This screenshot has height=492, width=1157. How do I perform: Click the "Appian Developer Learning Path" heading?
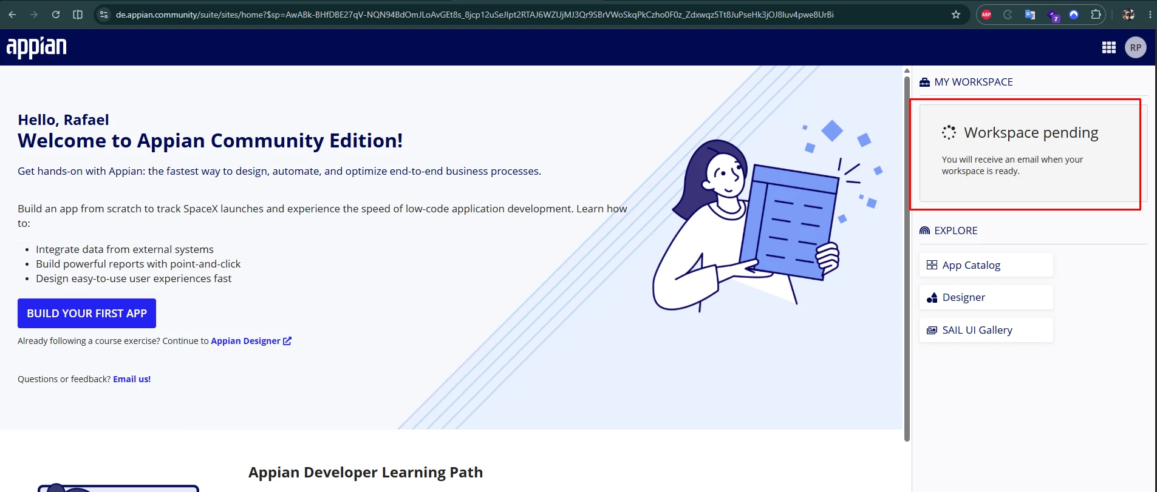(366, 472)
